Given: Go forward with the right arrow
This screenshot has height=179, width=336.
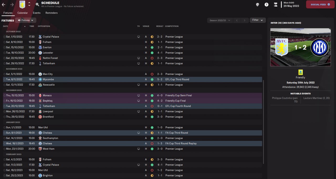Looking at the screenshot, I should coord(12,4).
